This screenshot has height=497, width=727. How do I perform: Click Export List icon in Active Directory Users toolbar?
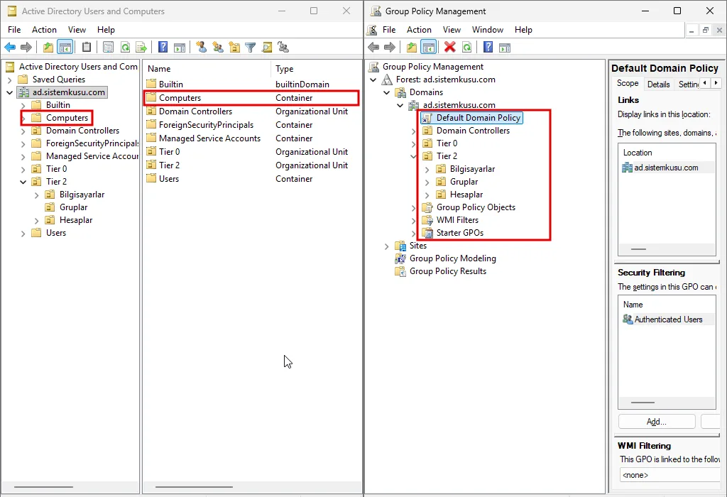click(x=141, y=47)
